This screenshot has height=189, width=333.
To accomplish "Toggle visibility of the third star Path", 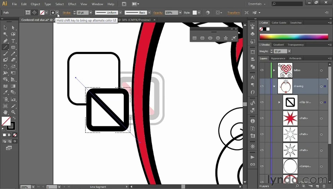I will click(x=262, y=150).
